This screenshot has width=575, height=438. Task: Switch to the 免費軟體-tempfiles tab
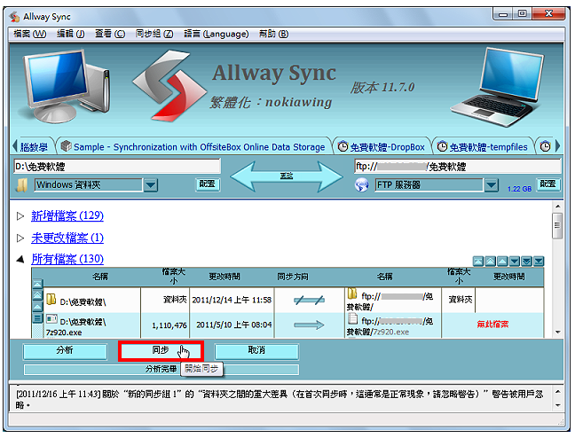483,147
